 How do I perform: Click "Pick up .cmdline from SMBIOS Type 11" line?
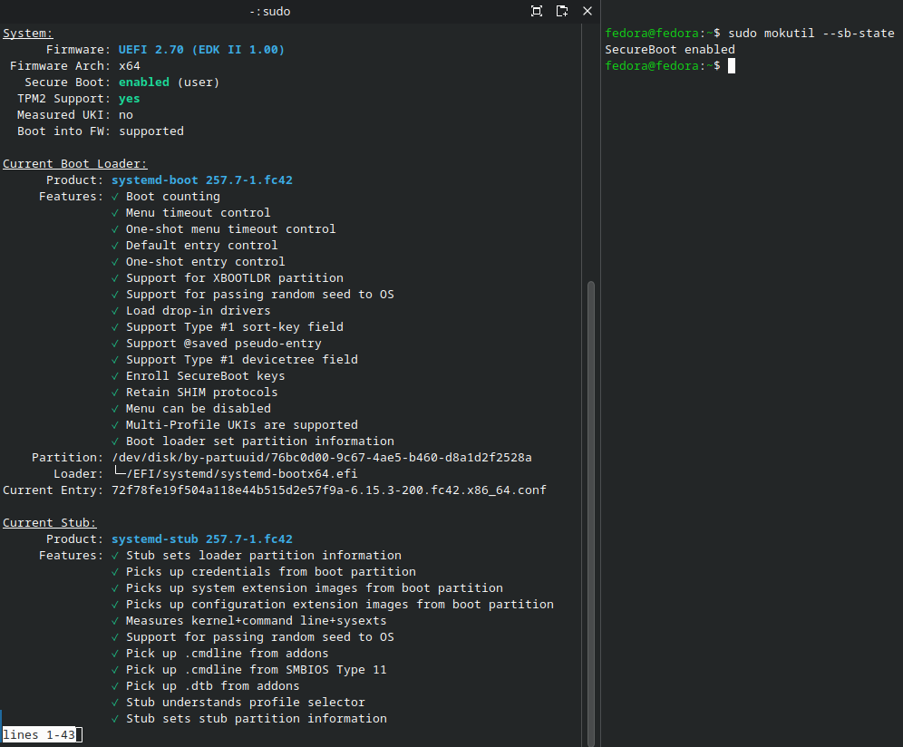click(x=257, y=670)
